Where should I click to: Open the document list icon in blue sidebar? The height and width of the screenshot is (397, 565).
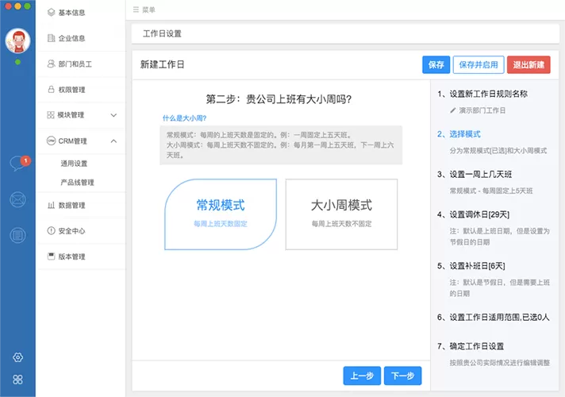(17, 236)
